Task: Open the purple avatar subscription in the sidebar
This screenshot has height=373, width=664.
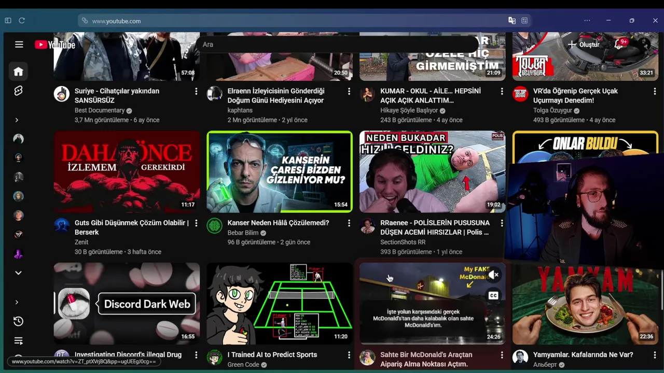Action: pos(18,254)
